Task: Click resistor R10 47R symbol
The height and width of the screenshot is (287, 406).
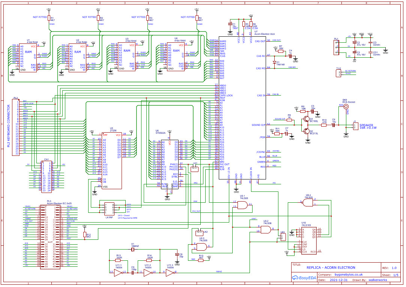Action: [x=324, y=125]
